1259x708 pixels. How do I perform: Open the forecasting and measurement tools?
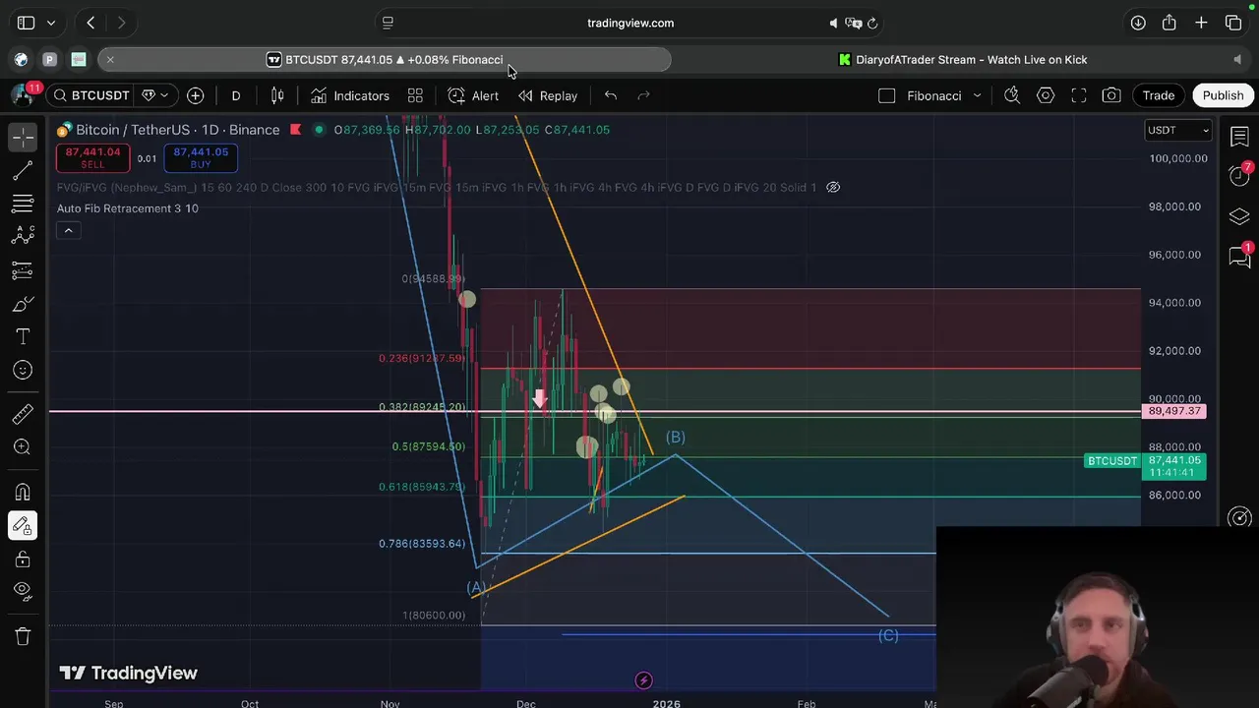23,270
